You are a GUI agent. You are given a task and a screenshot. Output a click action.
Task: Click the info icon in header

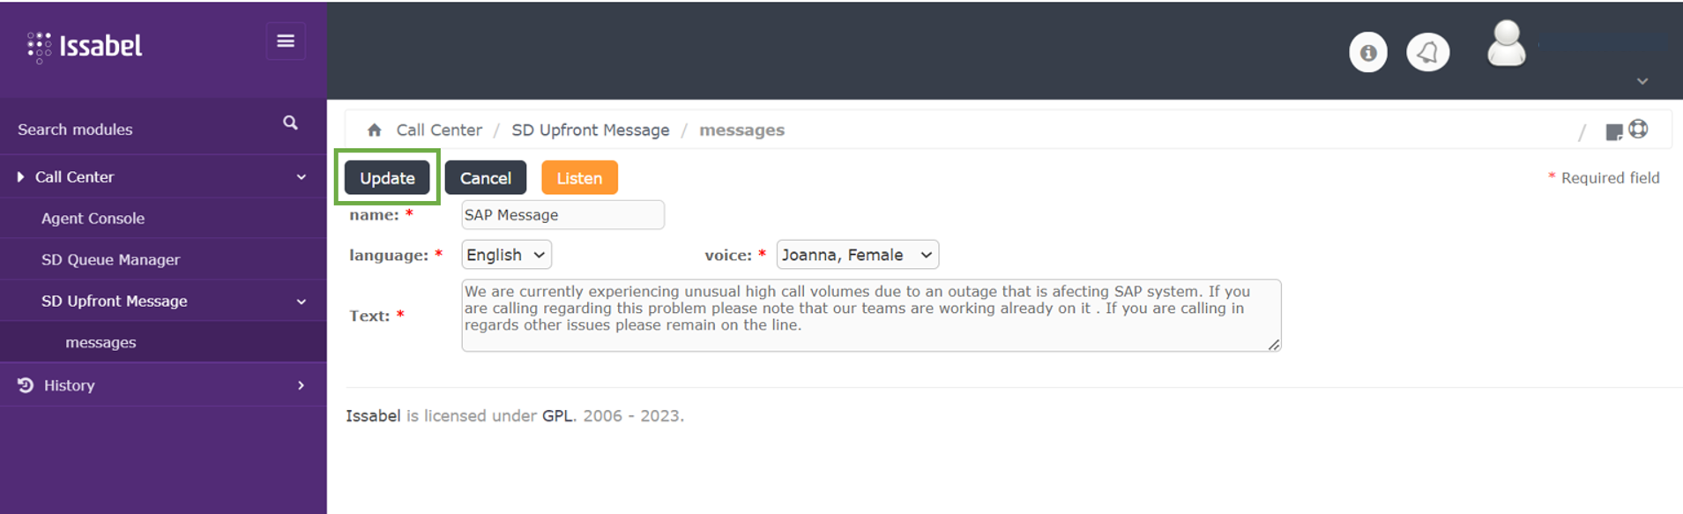[x=1367, y=53]
